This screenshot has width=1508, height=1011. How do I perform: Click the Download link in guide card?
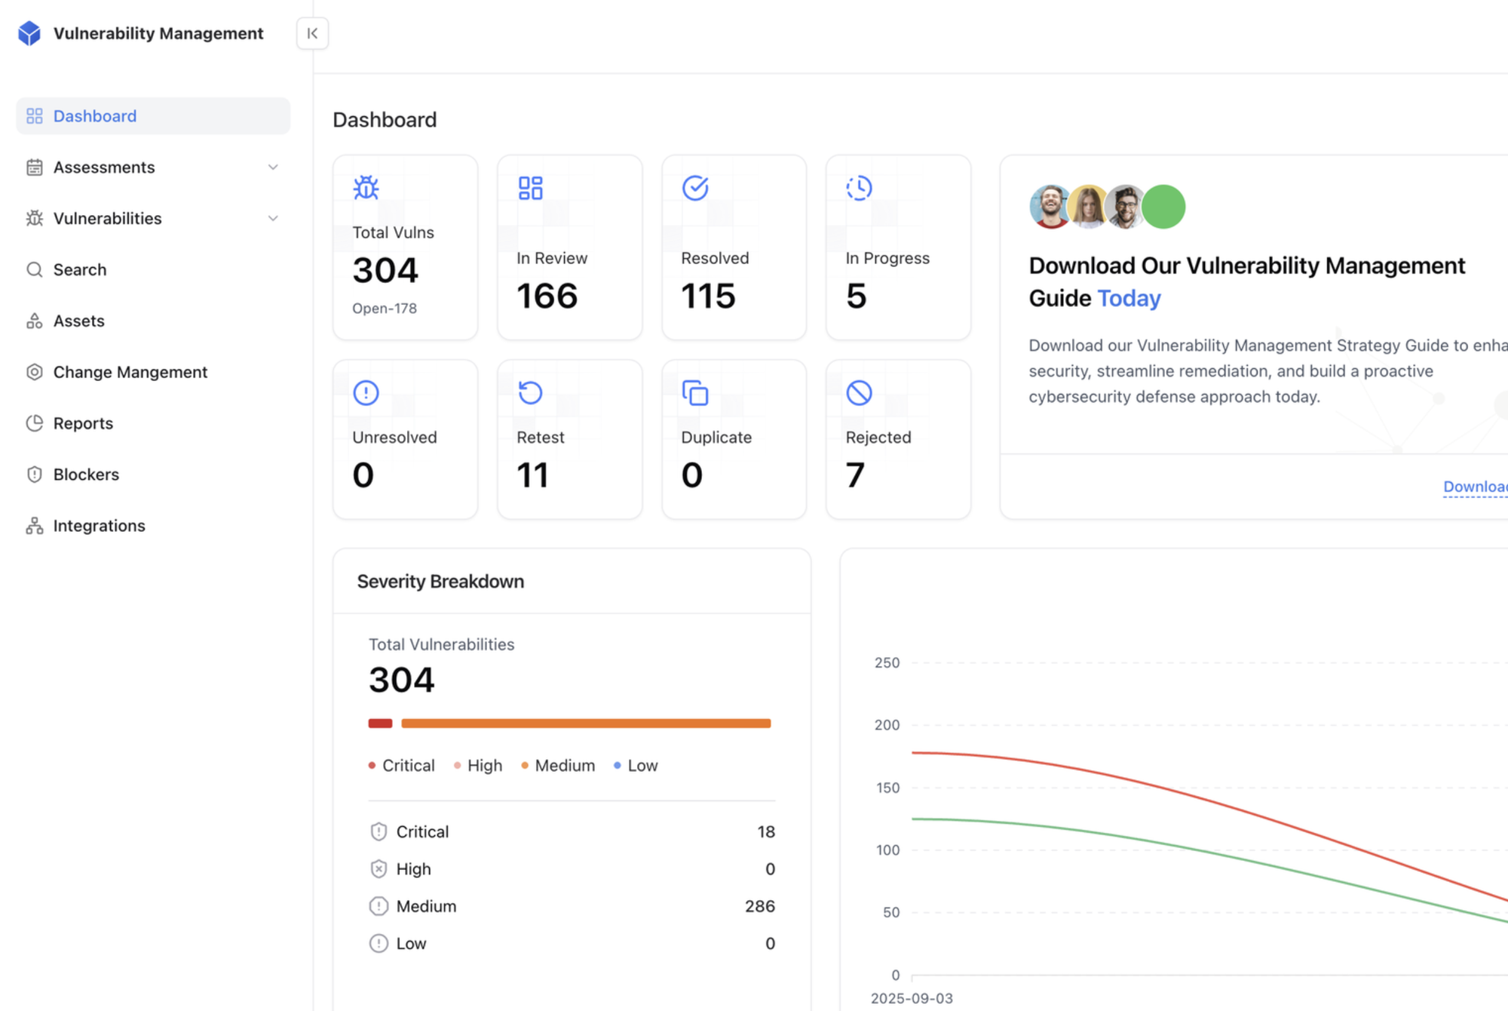pyautogui.click(x=1476, y=487)
